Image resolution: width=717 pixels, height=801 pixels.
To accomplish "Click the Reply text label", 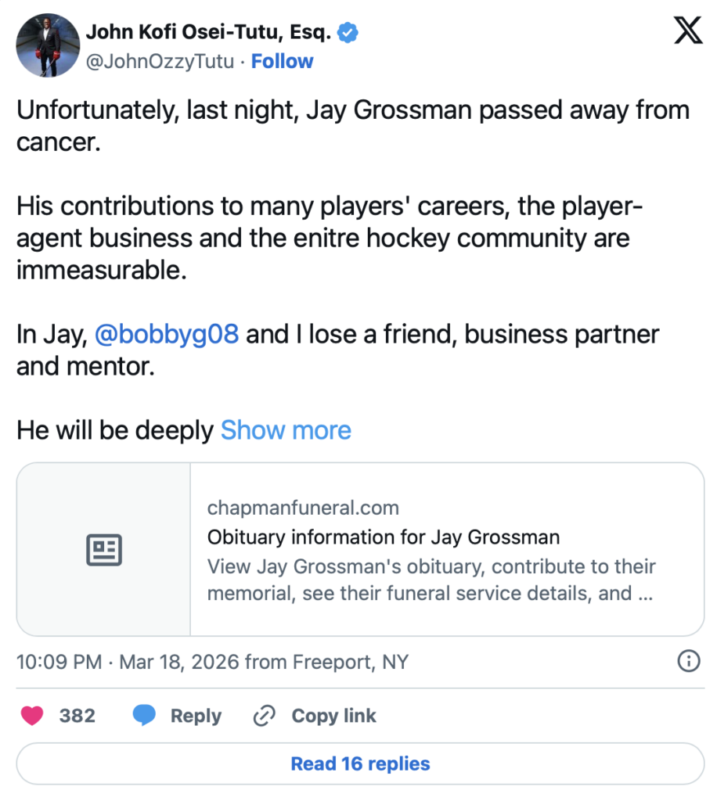I will tap(196, 716).
